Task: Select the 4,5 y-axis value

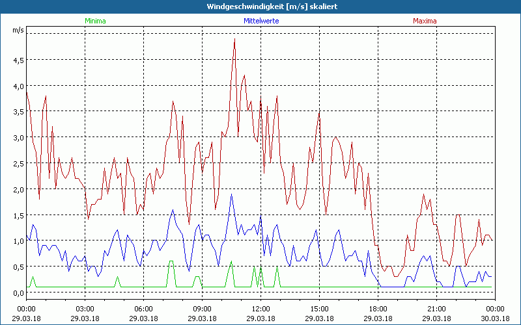Action: 18,60
